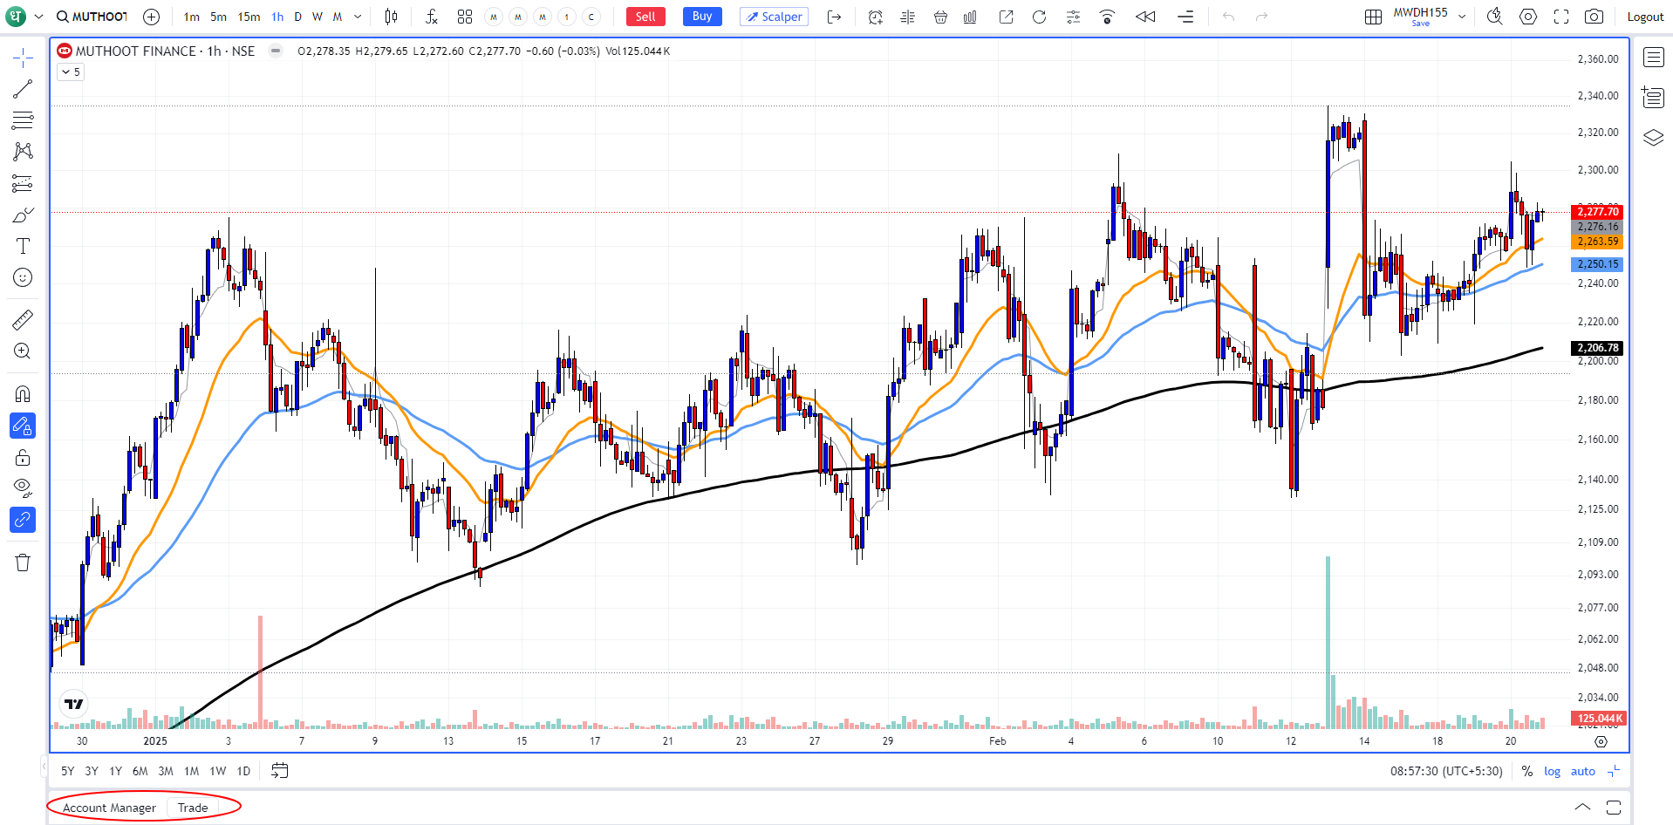The width and height of the screenshot is (1673, 825).
Task: Open the Account Manager tab
Action: (109, 808)
